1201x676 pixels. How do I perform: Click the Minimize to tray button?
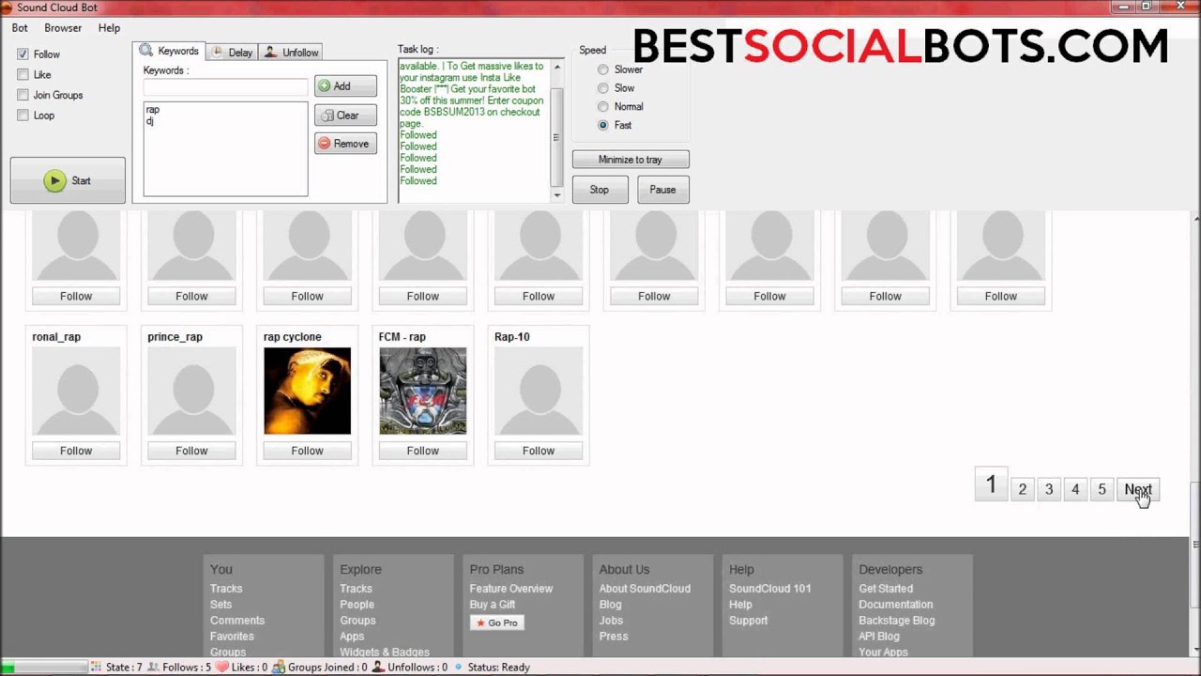tap(631, 160)
